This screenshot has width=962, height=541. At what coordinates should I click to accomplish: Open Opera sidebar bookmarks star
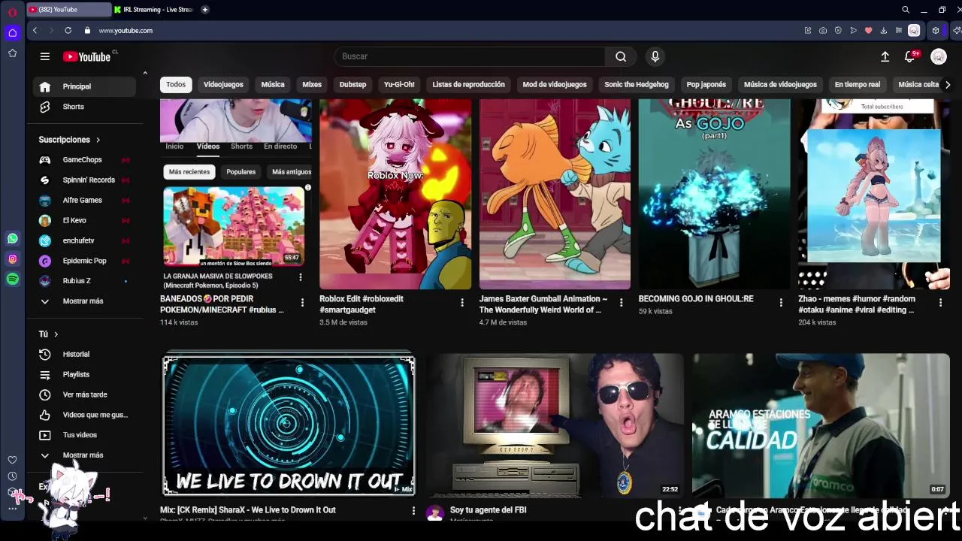tap(12, 53)
